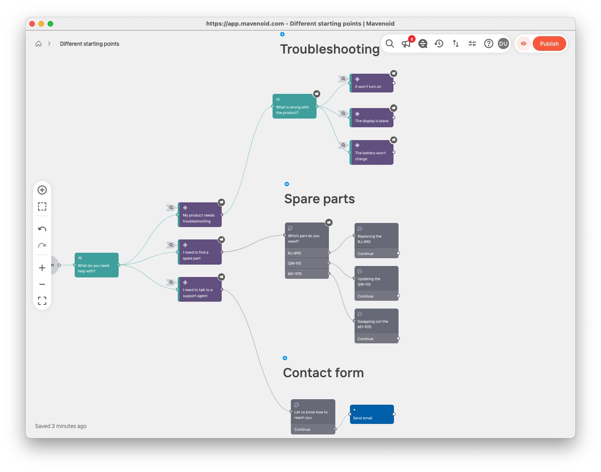This screenshot has width=601, height=472.
Task: Publish the flow with Publish button
Action: click(549, 43)
